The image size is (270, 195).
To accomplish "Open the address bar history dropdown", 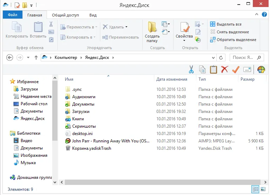I will [x=213, y=58].
